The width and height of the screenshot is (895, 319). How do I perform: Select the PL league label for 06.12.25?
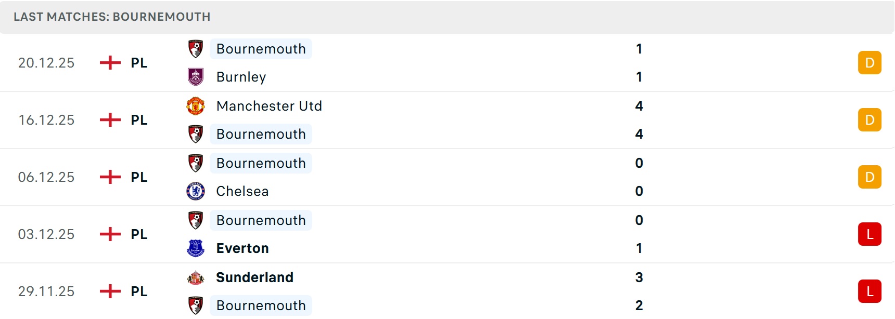[x=139, y=177]
